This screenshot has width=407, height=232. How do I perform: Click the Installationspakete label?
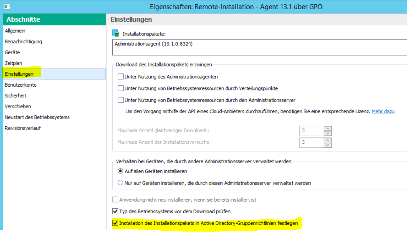click(x=144, y=34)
